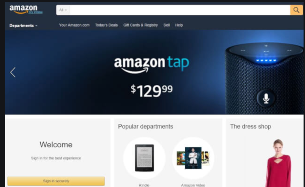Open the Sell page
The height and width of the screenshot is (187, 305).
click(167, 25)
